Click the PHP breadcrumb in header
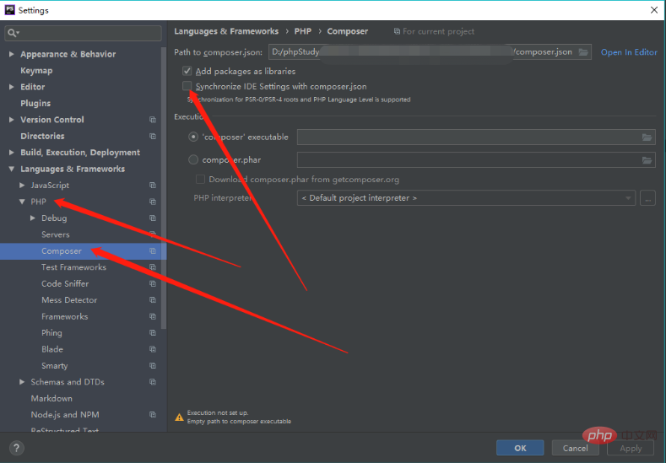The image size is (666, 463). pos(303,31)
